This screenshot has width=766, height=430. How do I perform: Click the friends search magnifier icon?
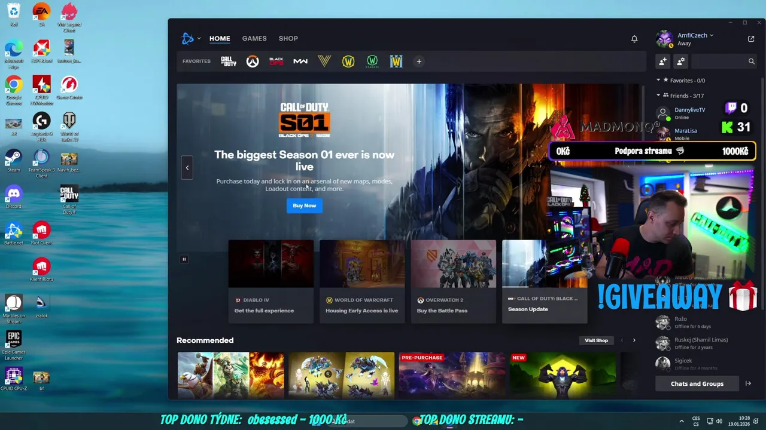tap(752, 61)
